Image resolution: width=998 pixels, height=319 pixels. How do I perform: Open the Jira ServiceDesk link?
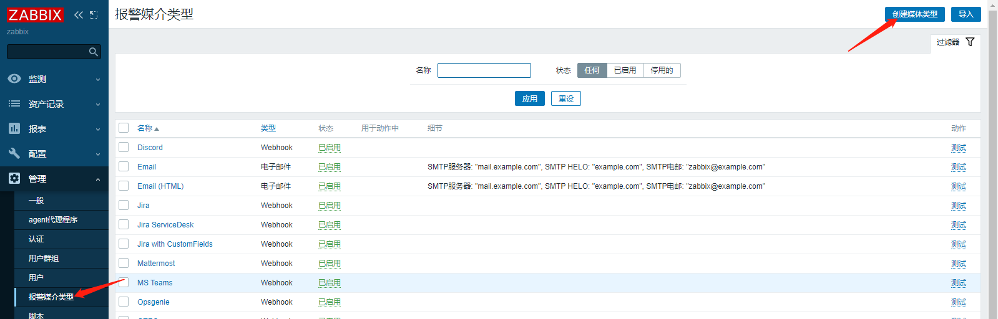[165, 225]
